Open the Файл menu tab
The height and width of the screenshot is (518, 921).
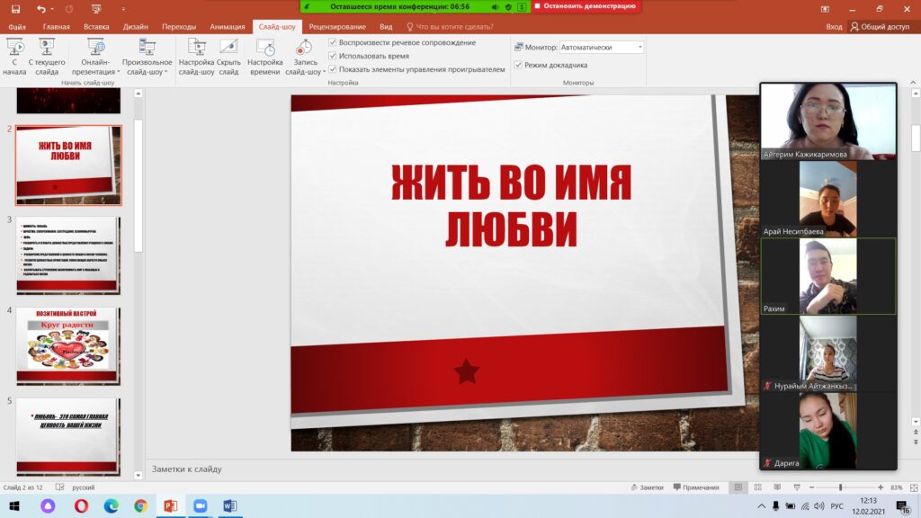17,26
